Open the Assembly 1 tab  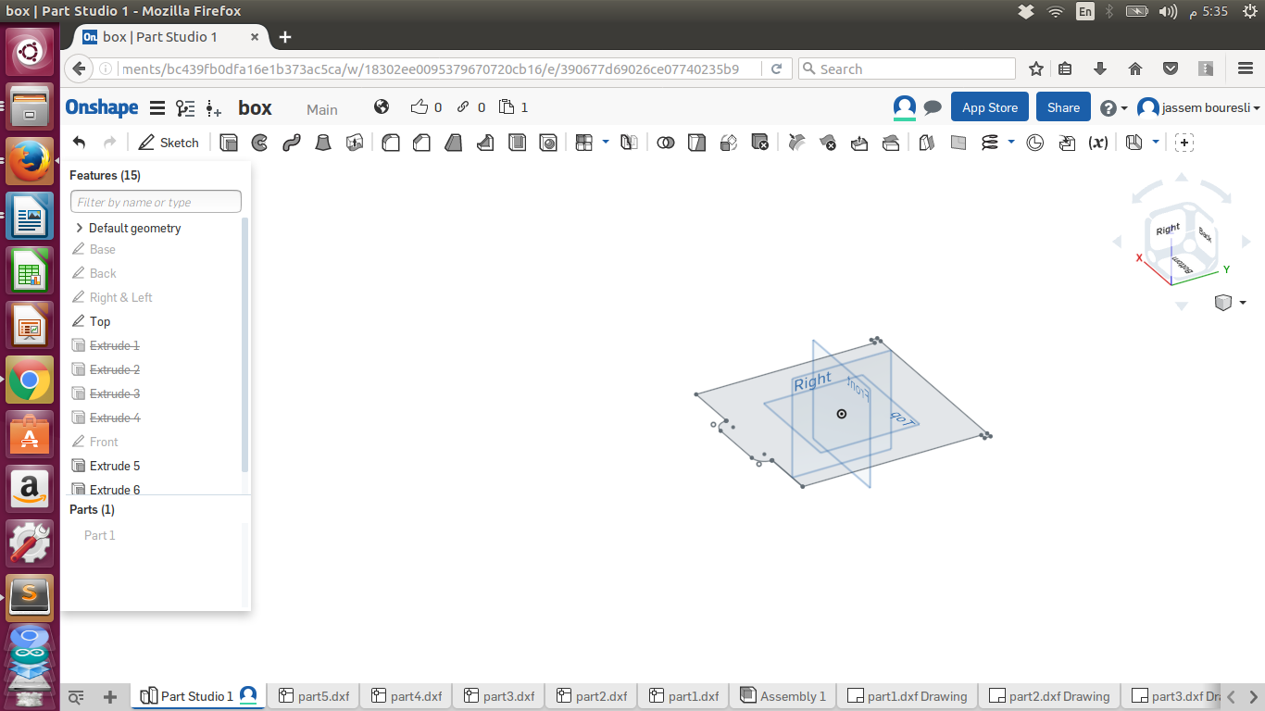[x=783, y=696]
